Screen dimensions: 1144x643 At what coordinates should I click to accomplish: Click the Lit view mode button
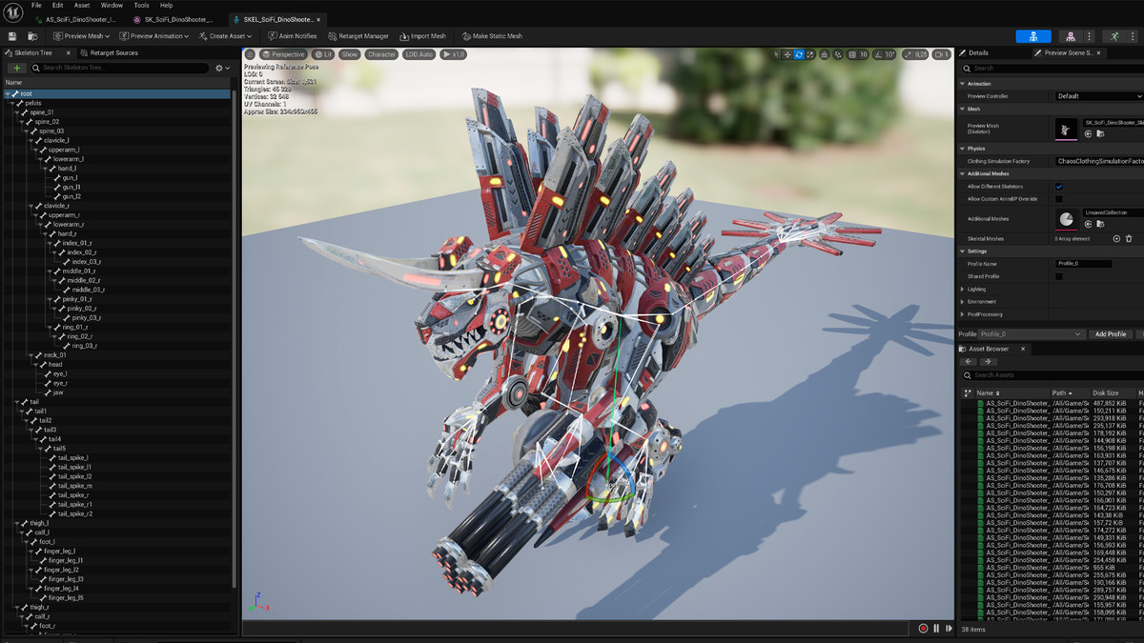323,54
